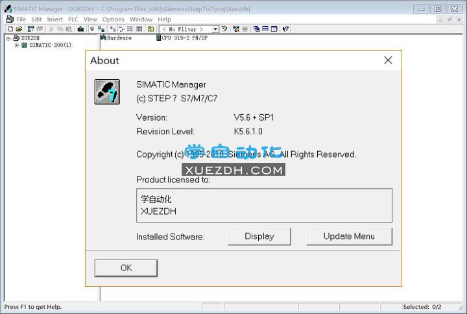Click the K5.6.1.0 revision level value
Screen dimensions: 467x314
tap(248, 132)
